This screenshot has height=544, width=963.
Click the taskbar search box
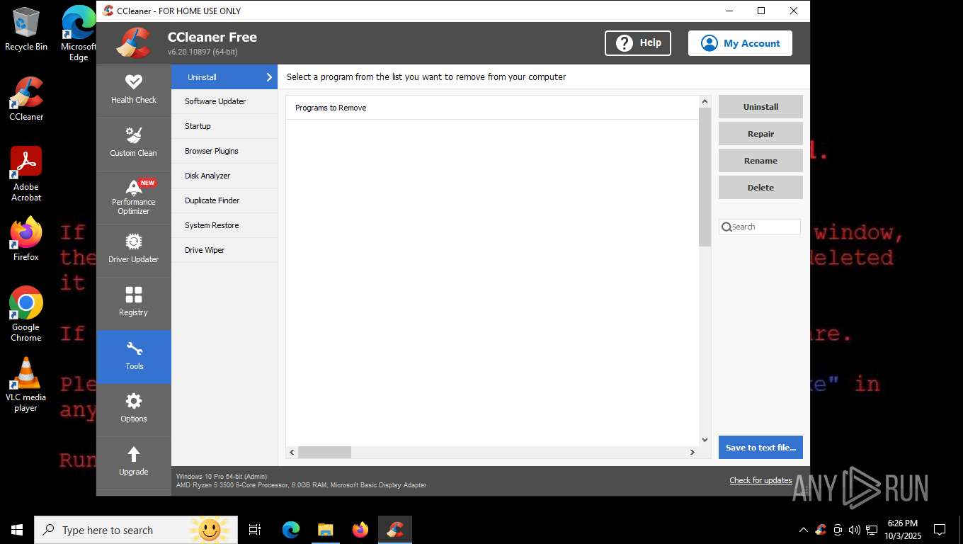(136, 530)
